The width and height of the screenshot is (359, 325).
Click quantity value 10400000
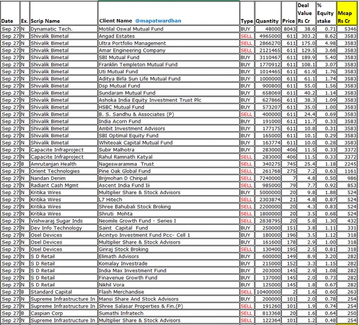click(268, 292)
